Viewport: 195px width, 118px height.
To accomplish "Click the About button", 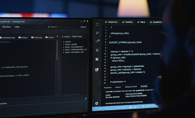I will pos(83,27).
